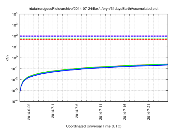Click the 10^-2 y-axis tick label
Viewport: 185px width, 129px height.
15,80
